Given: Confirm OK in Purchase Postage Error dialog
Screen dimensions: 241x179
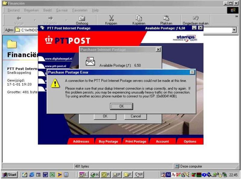Looking at the screenshot, I should click(121, 106).
